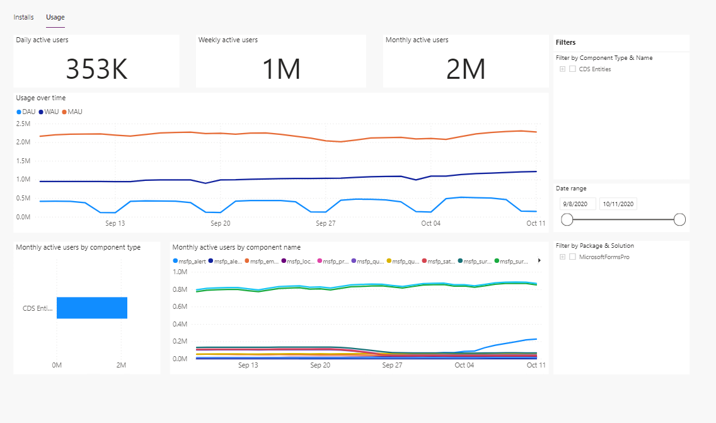
Task: Click the date range start slider handle
Action: [x=567, y=219]
